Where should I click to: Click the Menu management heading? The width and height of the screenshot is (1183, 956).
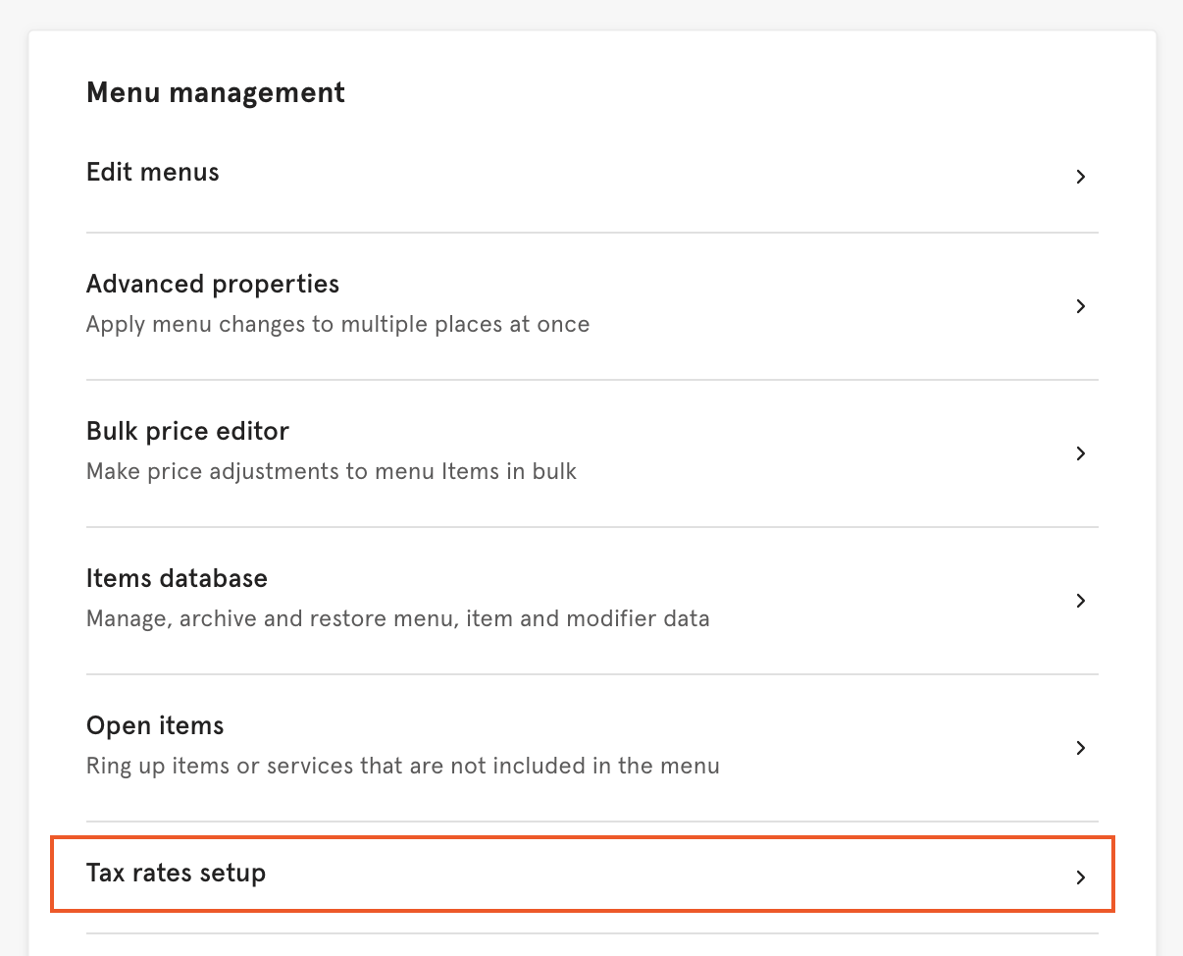coord(216,93)
